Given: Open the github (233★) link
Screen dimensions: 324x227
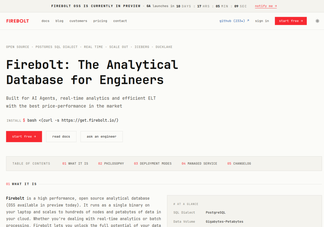Looking at the screenshot, I should (x=234, y=21).
